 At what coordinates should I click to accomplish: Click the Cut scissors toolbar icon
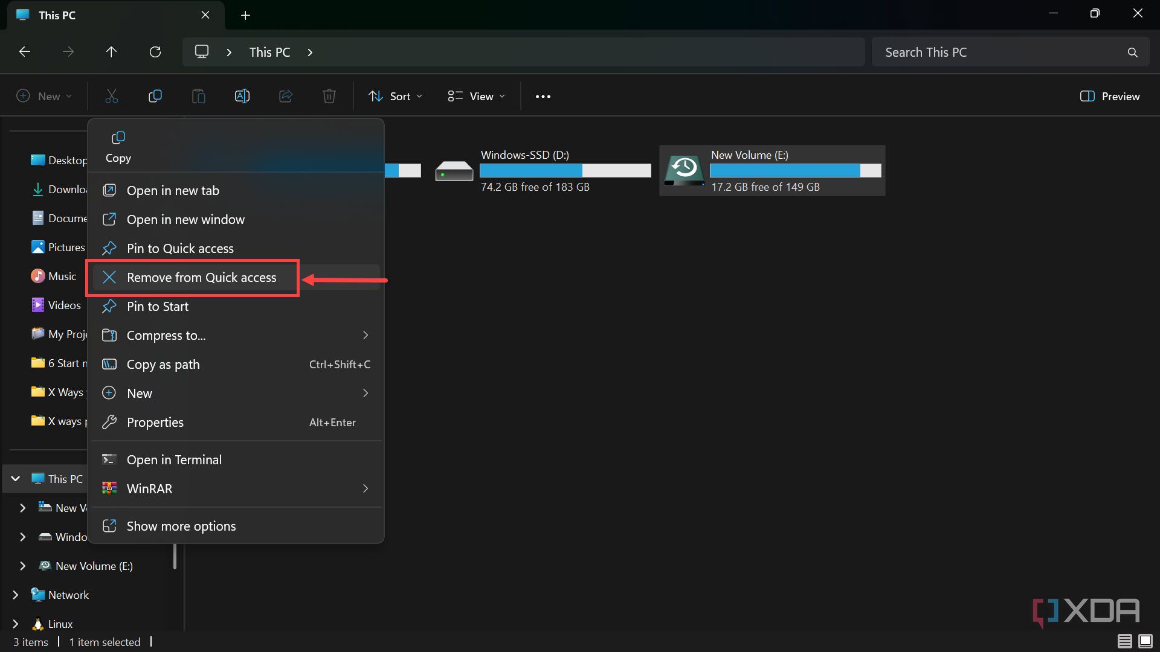click(x=112, y=96)
